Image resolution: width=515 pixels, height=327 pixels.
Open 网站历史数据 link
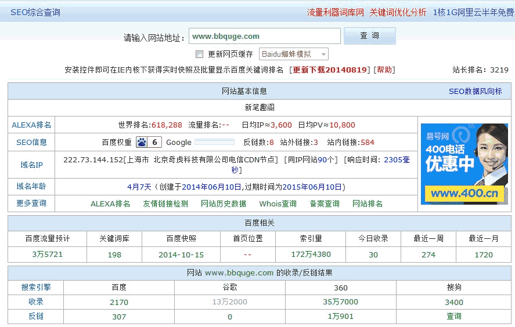pos(224,204)
